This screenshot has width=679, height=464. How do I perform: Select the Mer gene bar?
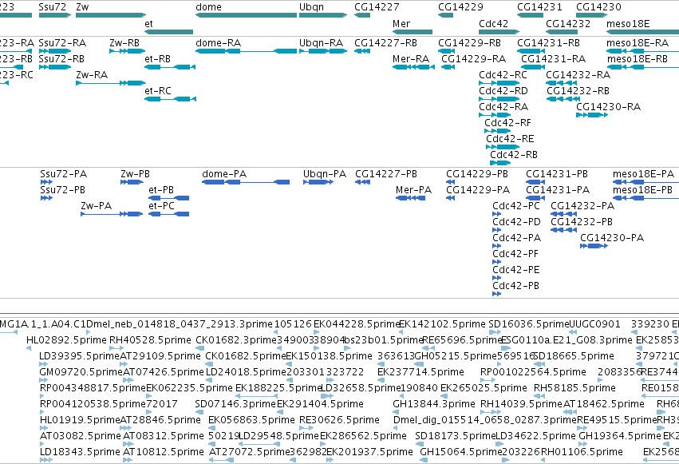pyautogui.click(x=413, y=32)
